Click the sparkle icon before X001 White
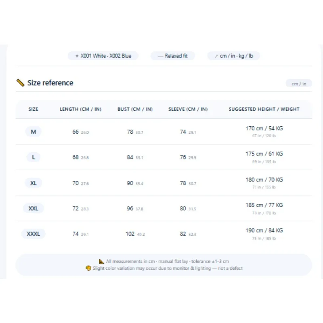The width and height of the screenshot is (323, 323). (77, 56)
